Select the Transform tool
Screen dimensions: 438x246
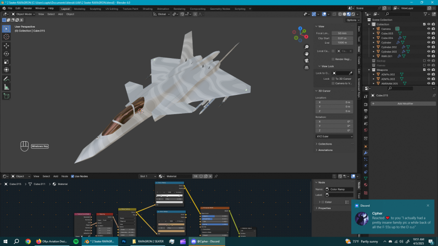[6, 70]
